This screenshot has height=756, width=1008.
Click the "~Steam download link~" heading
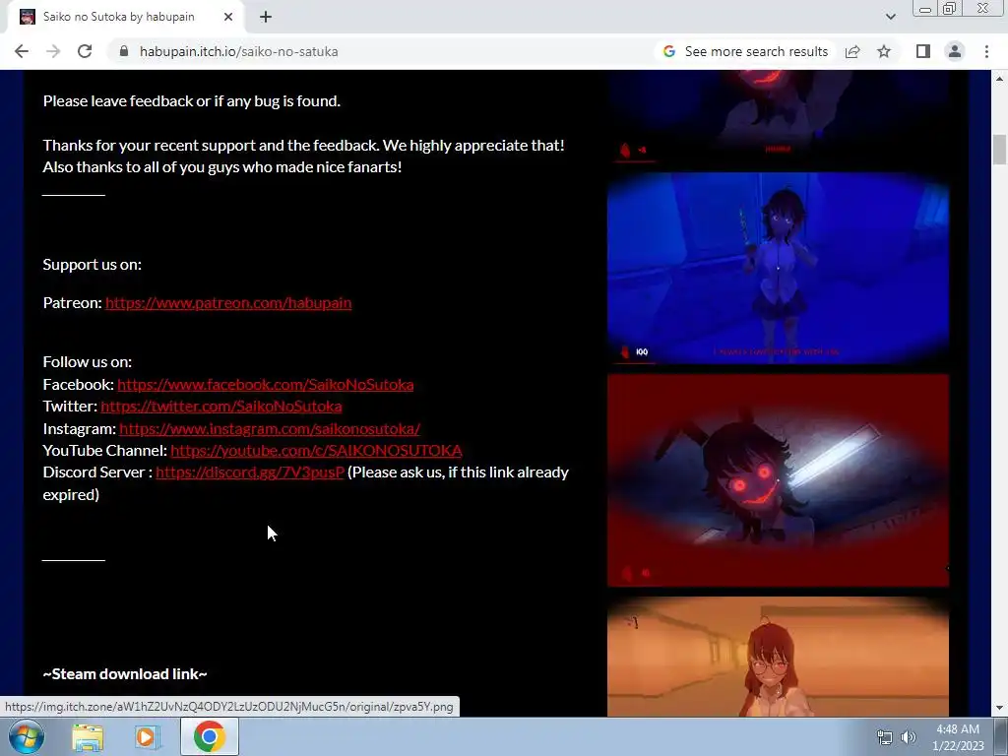point(125,673)
